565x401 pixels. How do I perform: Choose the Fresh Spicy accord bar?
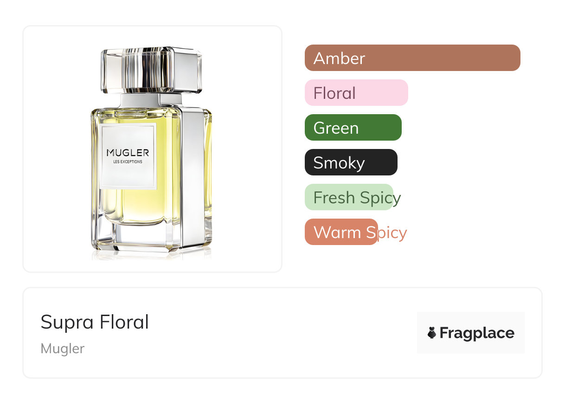coord(349,197)
